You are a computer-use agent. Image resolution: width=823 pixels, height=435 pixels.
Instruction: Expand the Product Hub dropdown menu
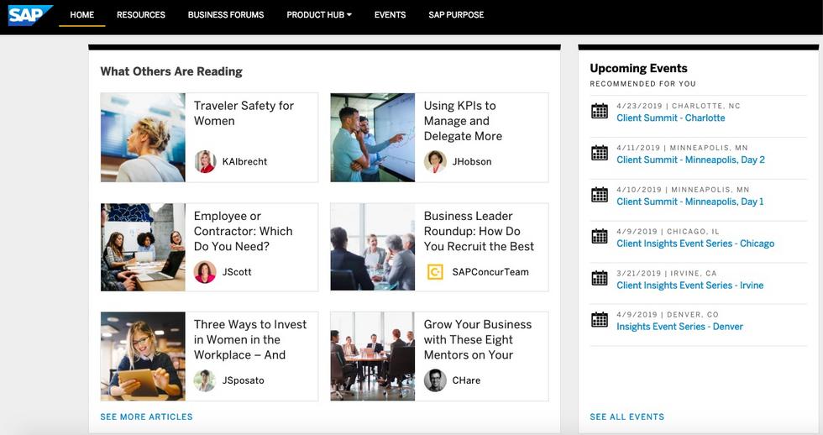click(319, 15)
